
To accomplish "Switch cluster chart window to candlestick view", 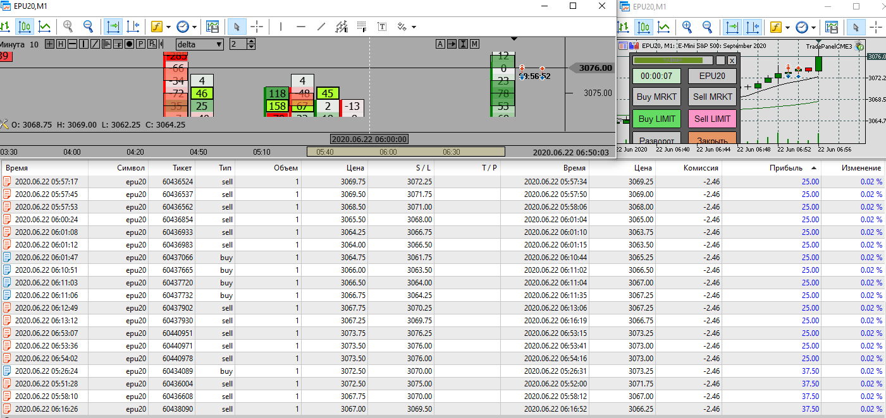I will [25, 27].
